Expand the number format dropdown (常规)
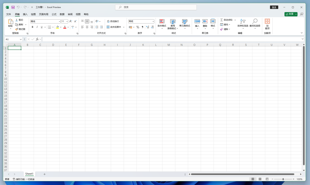Viewport: 310px width, 185px height. [x=153, y=21]
